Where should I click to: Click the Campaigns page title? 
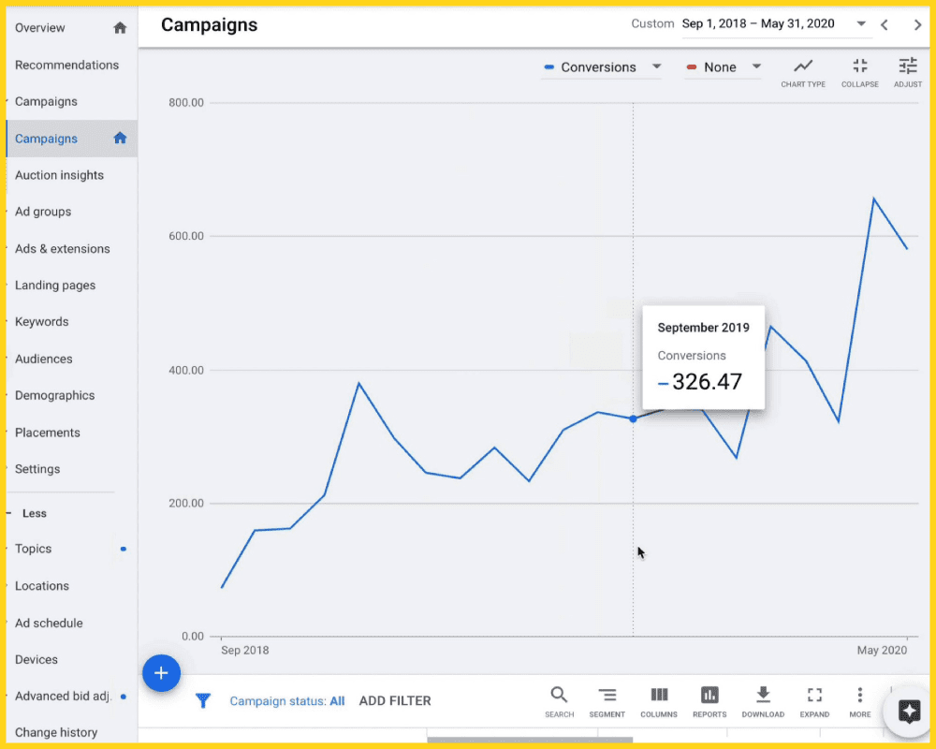tap(209, 25)
